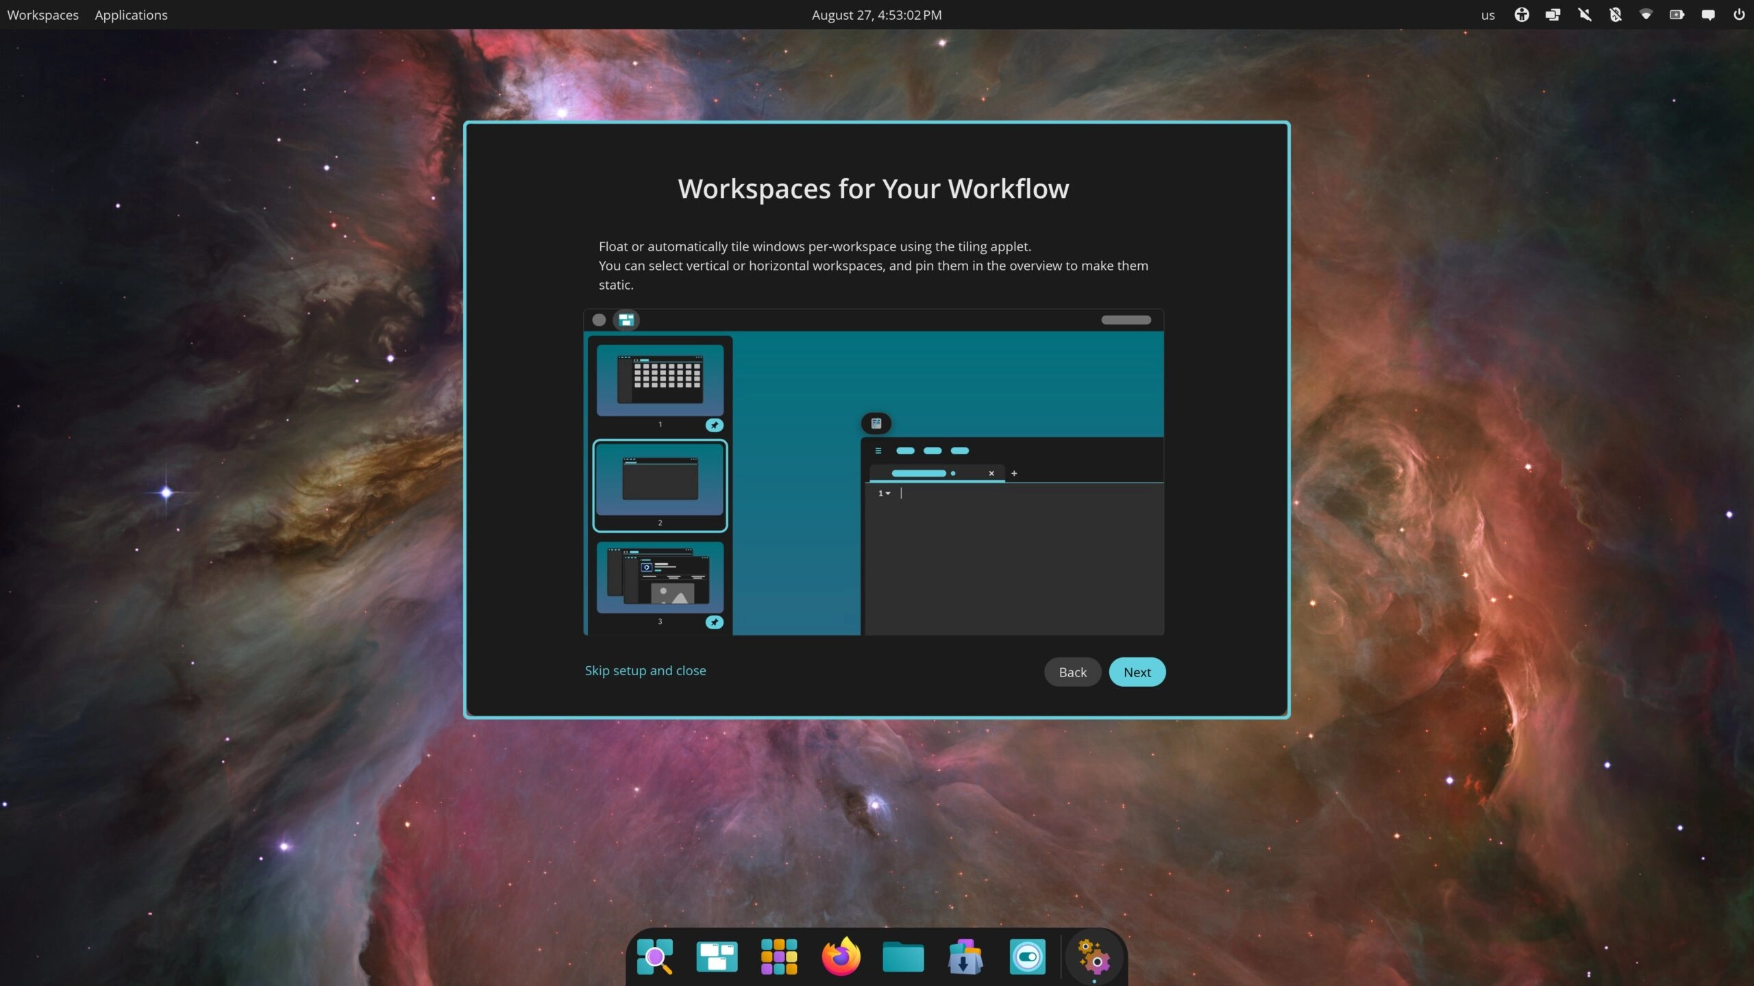Open the battery power applet
Viewport: 1754px width, 986px height.
pos(1677,14)
